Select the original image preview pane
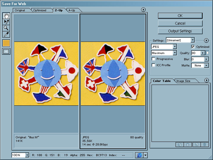The width and height of the screenshot is (213, 160). click(46, 74)
